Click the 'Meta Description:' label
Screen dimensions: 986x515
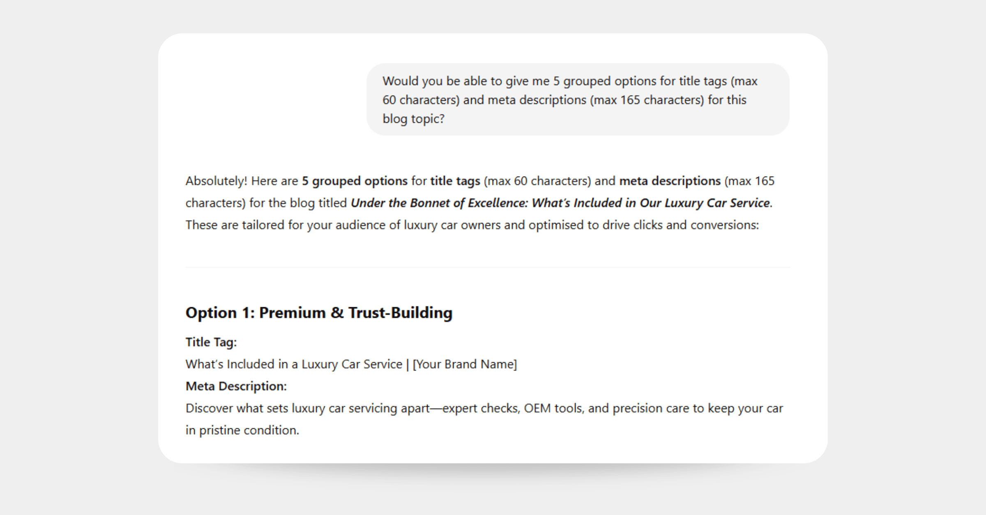(236, 386)
